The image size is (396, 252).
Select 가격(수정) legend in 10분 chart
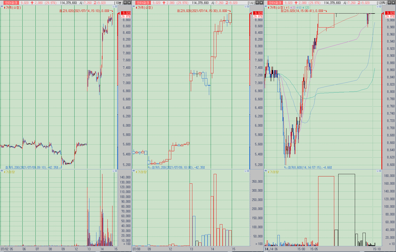(x=13, y=8)
